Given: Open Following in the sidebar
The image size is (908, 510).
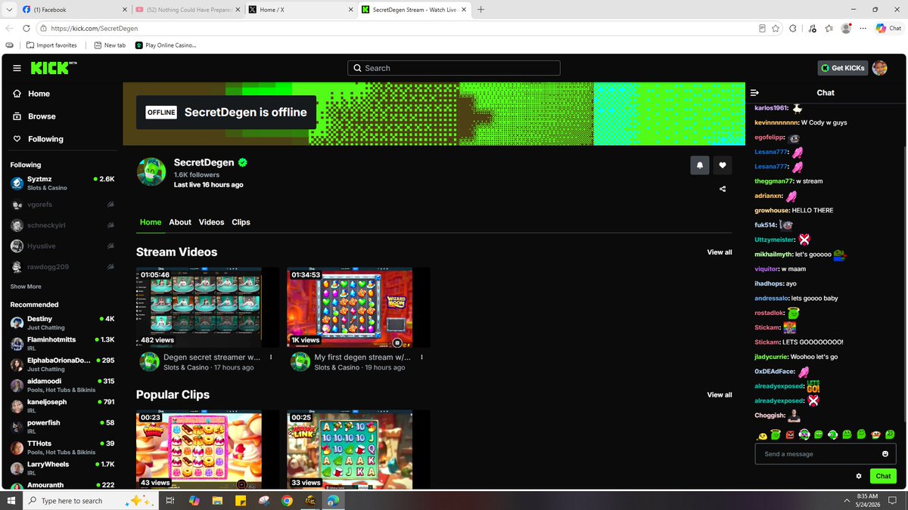Looking at the screenshot, I should click(38, 139).
